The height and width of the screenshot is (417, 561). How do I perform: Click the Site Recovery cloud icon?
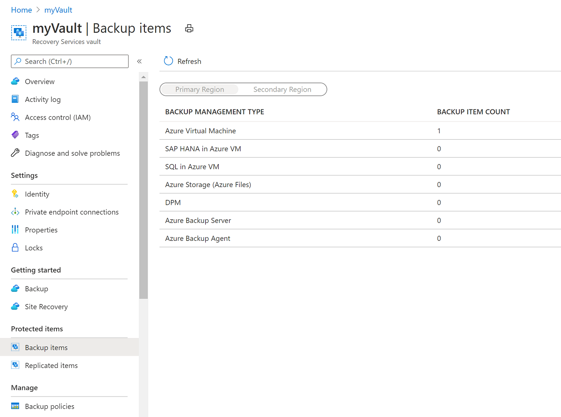[x=15, y=306]
